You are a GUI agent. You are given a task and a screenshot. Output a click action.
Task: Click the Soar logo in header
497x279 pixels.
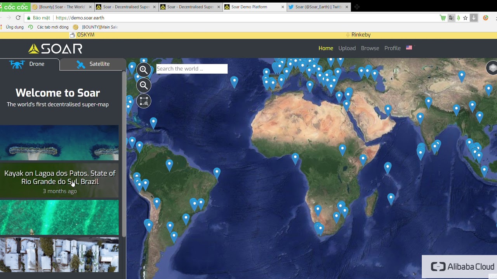(x=55, y=48)
